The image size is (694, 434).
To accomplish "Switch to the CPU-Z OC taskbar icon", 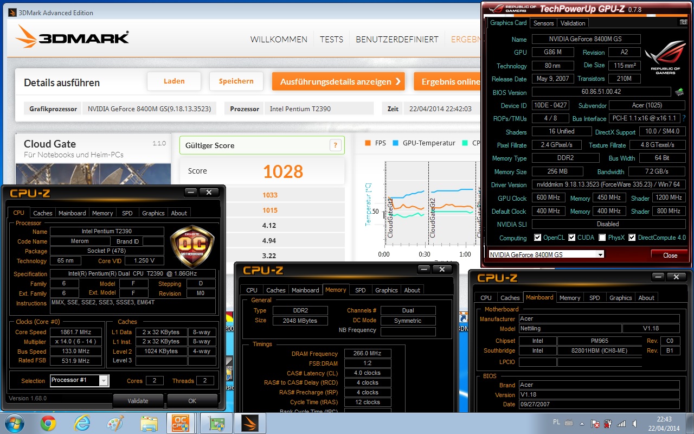I will pyautogui.click(x=181, y=423).
